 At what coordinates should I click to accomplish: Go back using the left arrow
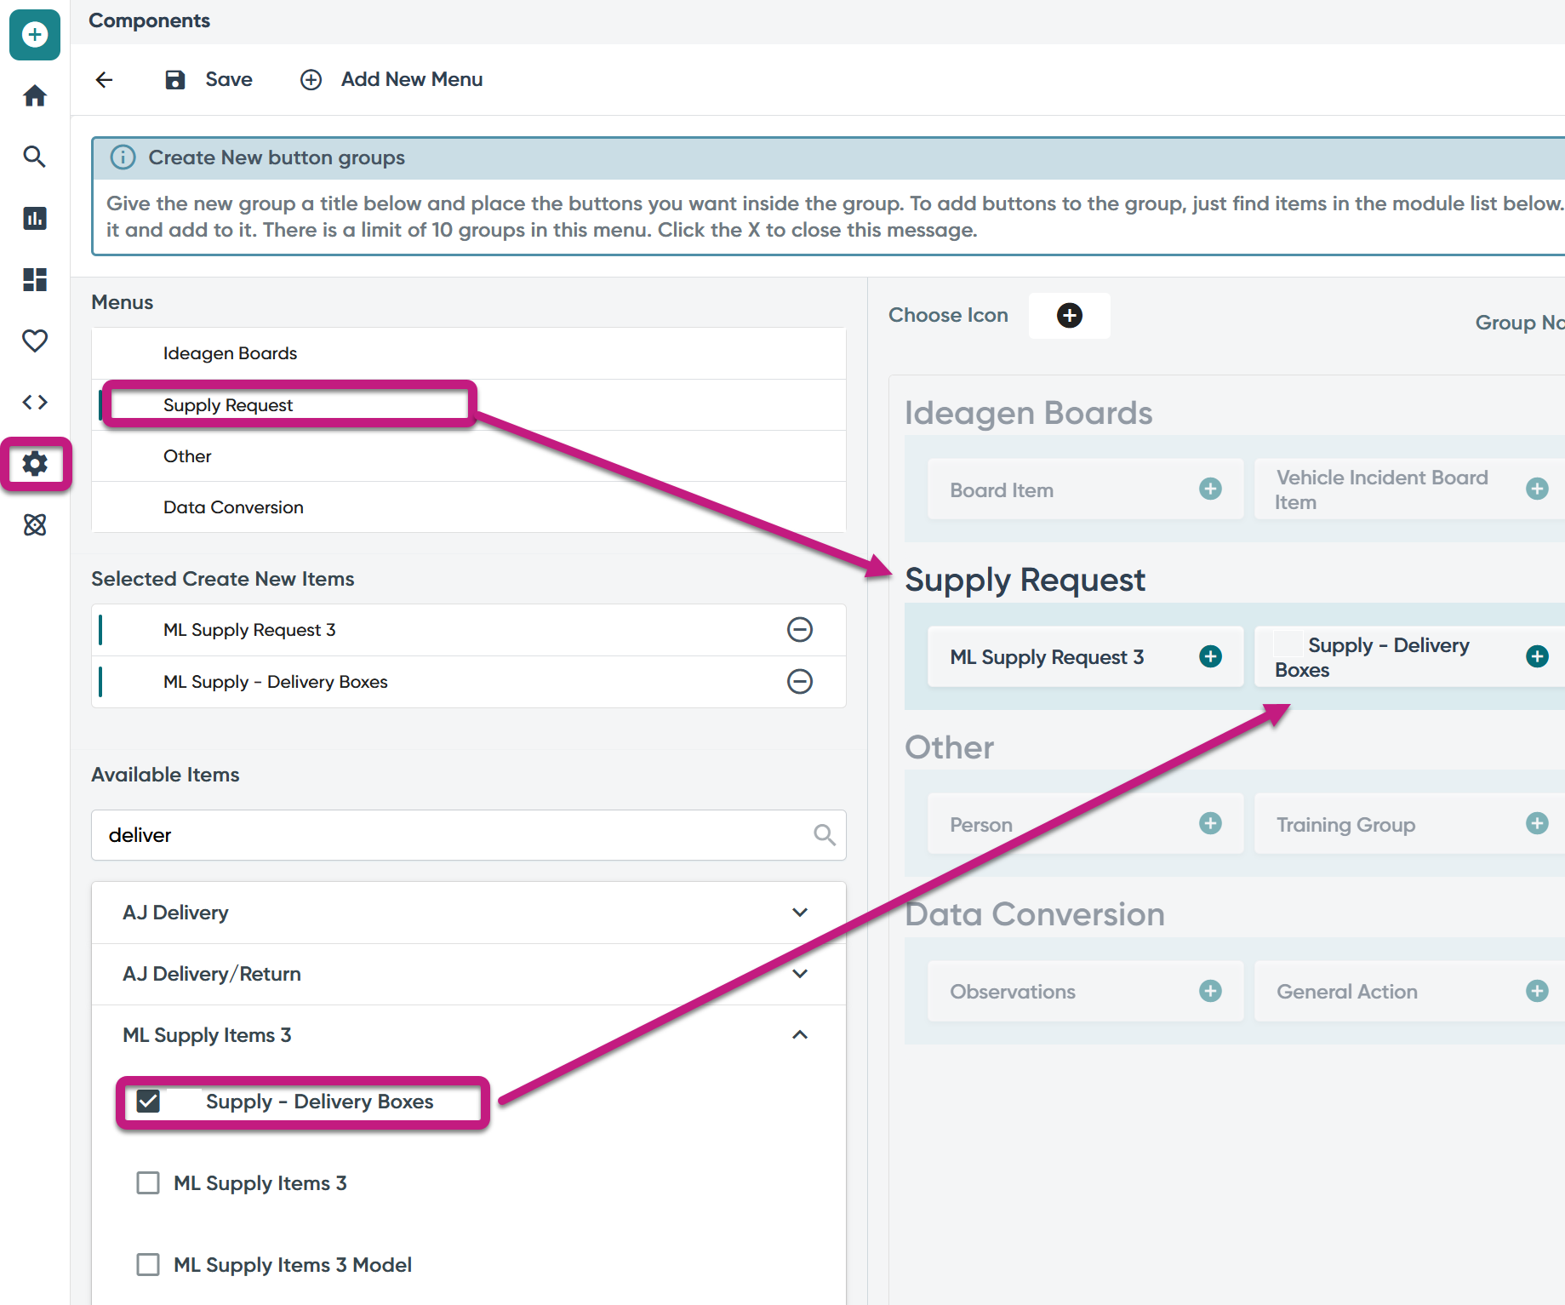click(105, 80)
